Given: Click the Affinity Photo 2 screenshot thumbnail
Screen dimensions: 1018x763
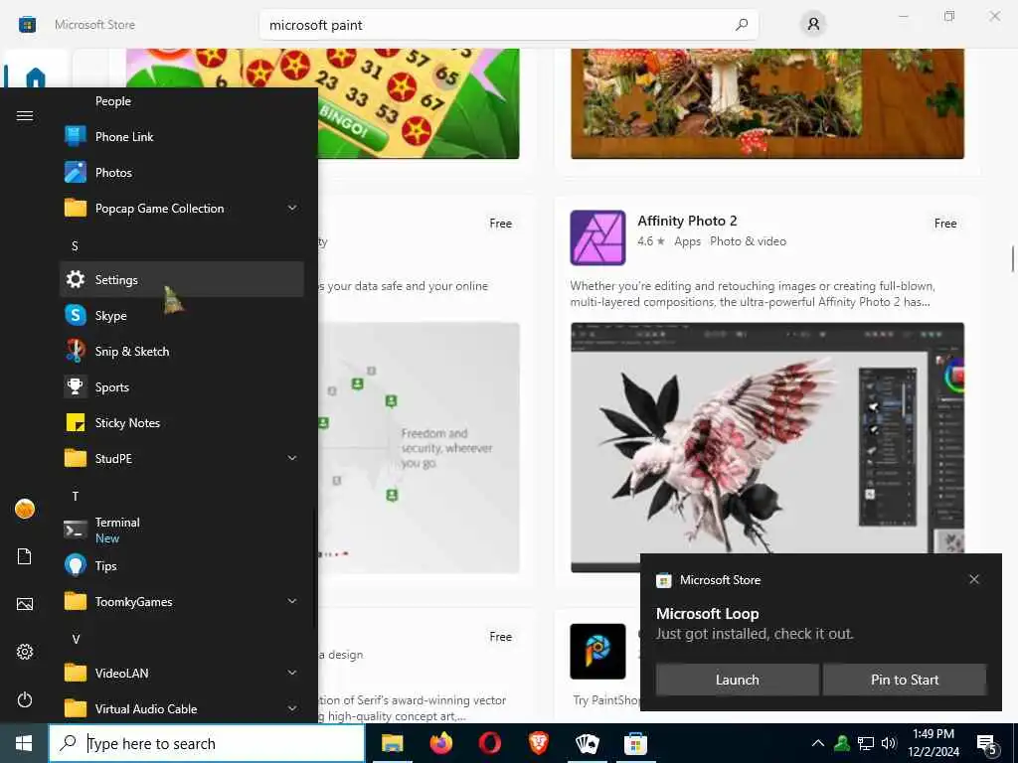Looking at the screenshot, I should pyautogui.click(x=767, y=448).
